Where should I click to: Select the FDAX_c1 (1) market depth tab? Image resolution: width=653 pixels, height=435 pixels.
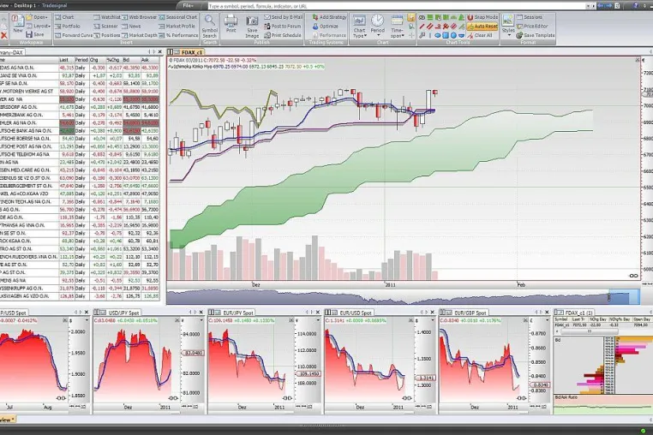(576, 313)
